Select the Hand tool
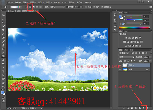Image resolution: width=153 pixels, height=110 pixels. (3, 83)
